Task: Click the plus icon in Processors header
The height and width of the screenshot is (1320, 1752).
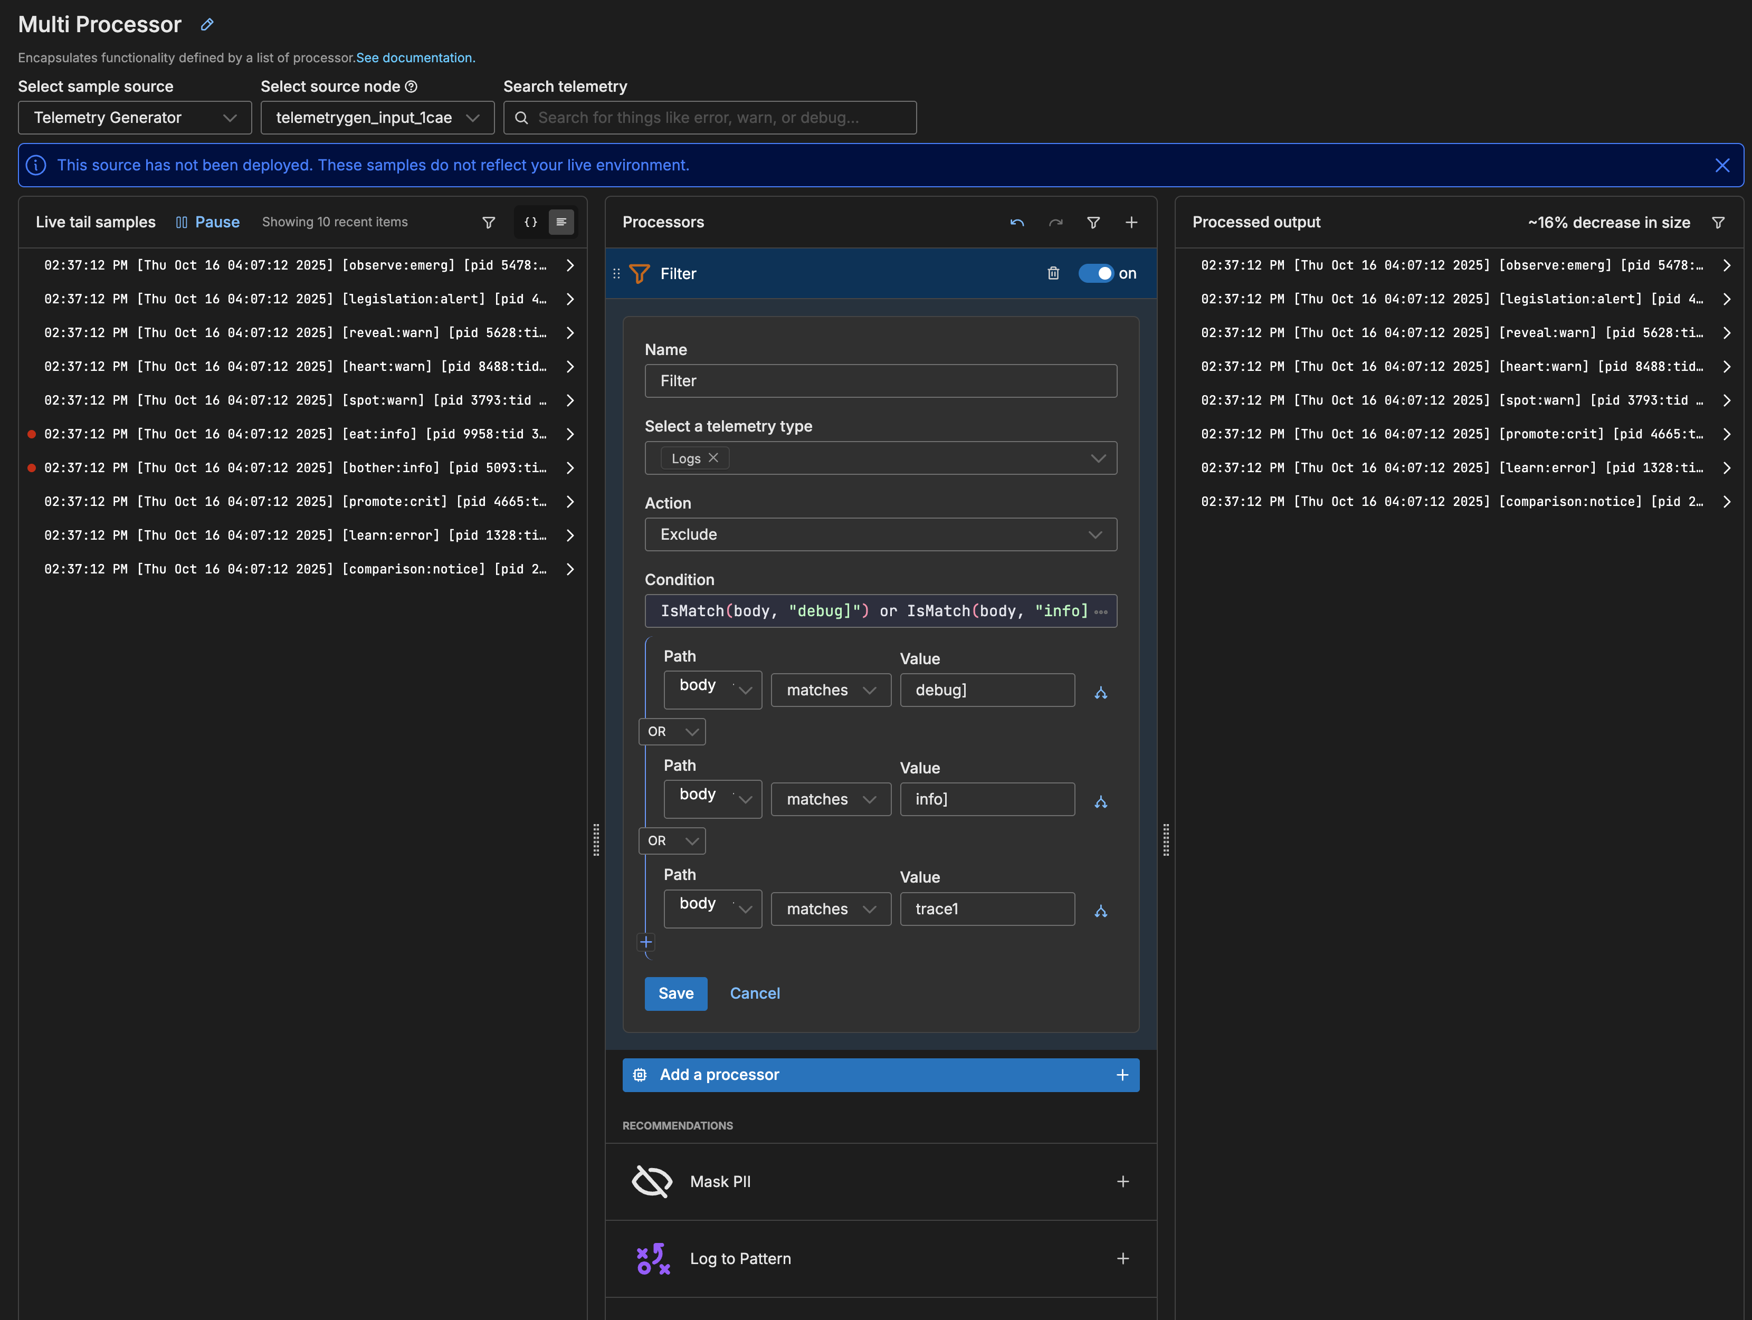Action: click(x=1131, y=223)
